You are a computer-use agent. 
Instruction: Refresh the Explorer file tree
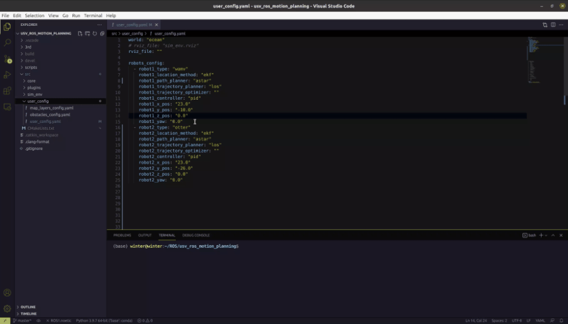point(95,33)
